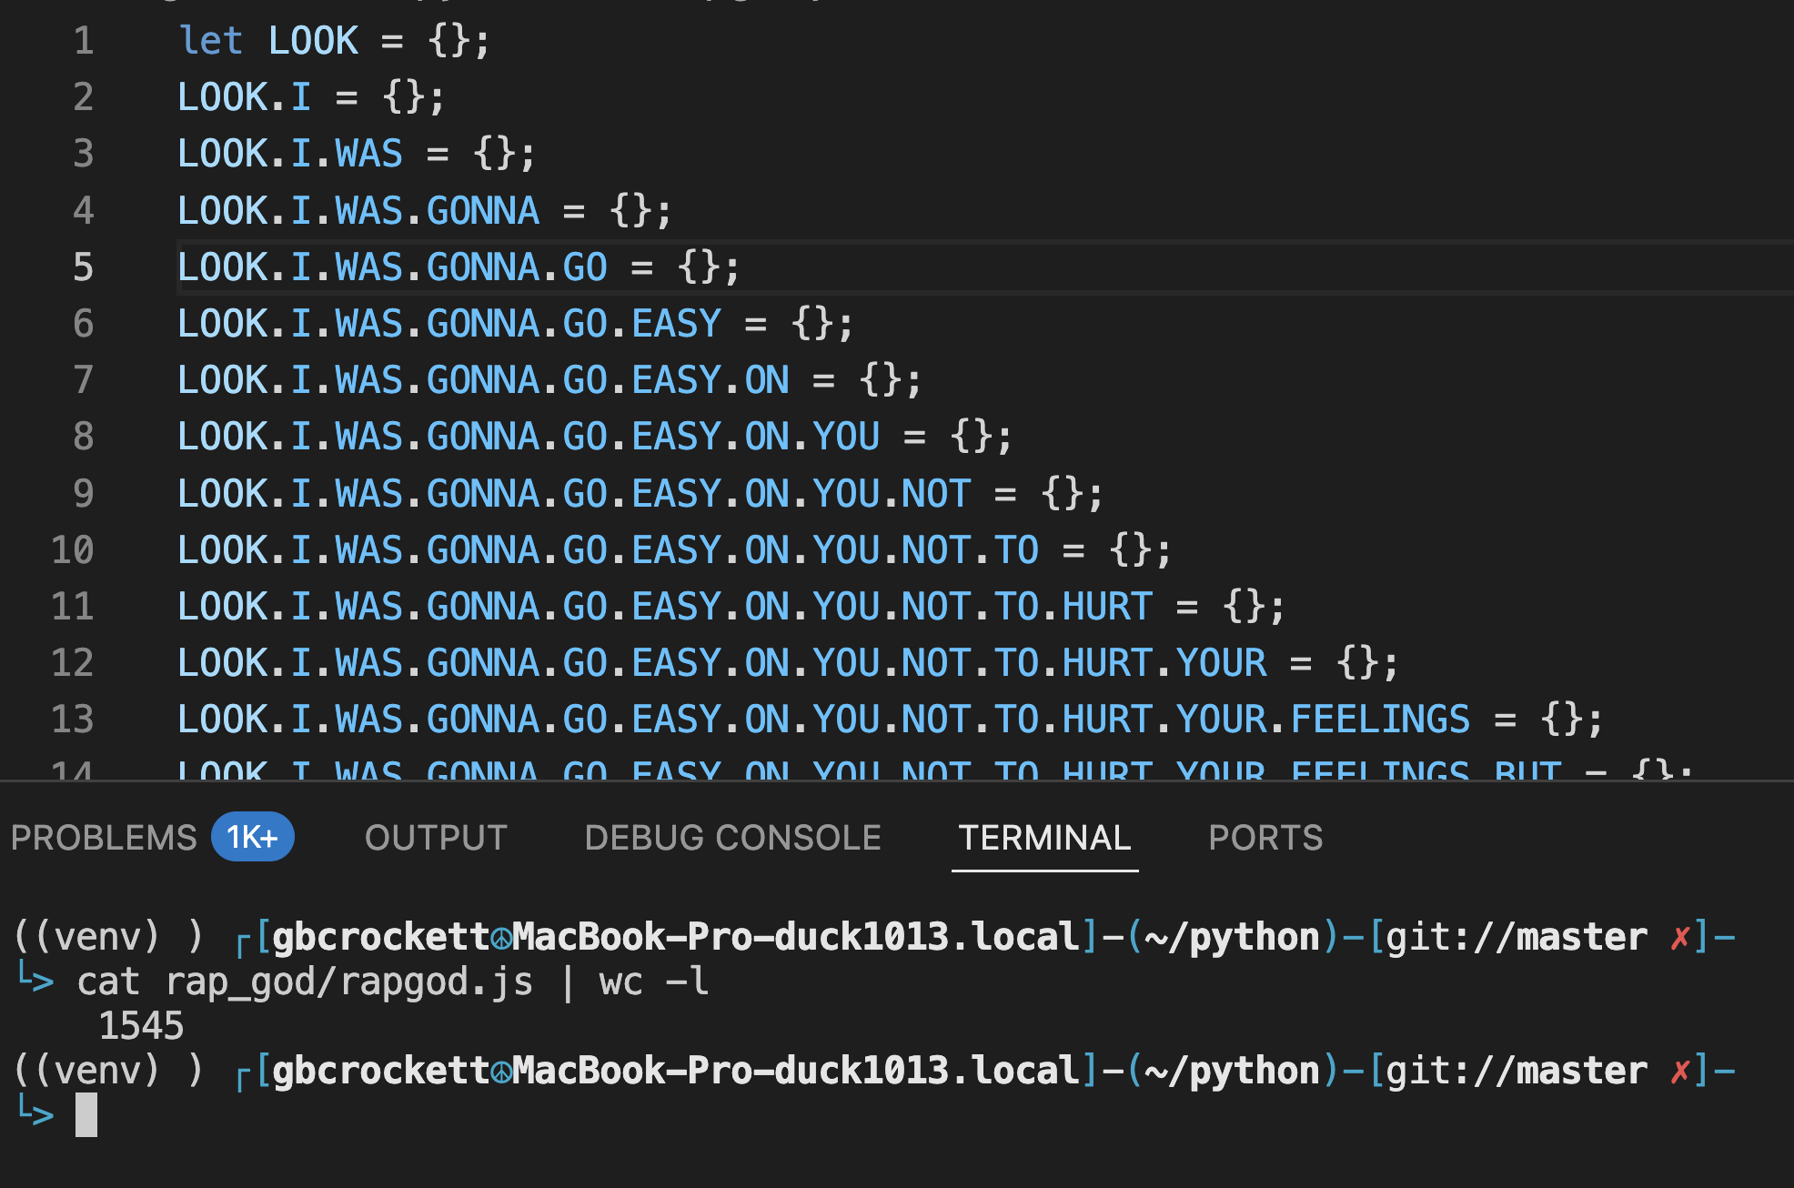Open the DEBUG CONSOLE tab

[x=732, y=837]
